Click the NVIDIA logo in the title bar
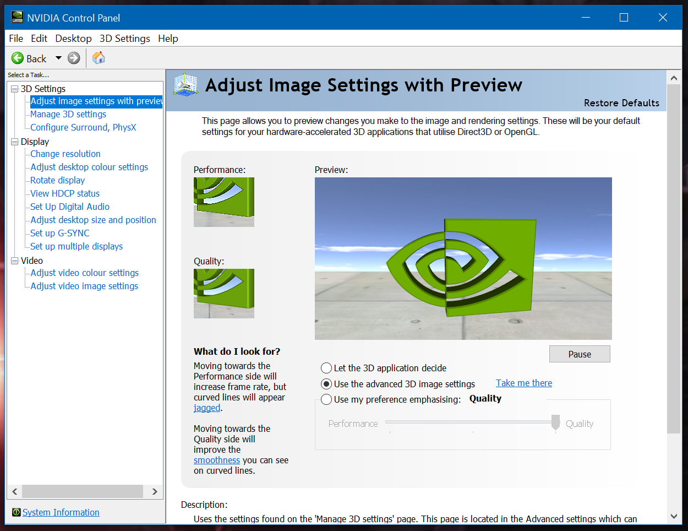 pyautogui.click(x=17, y=17)
